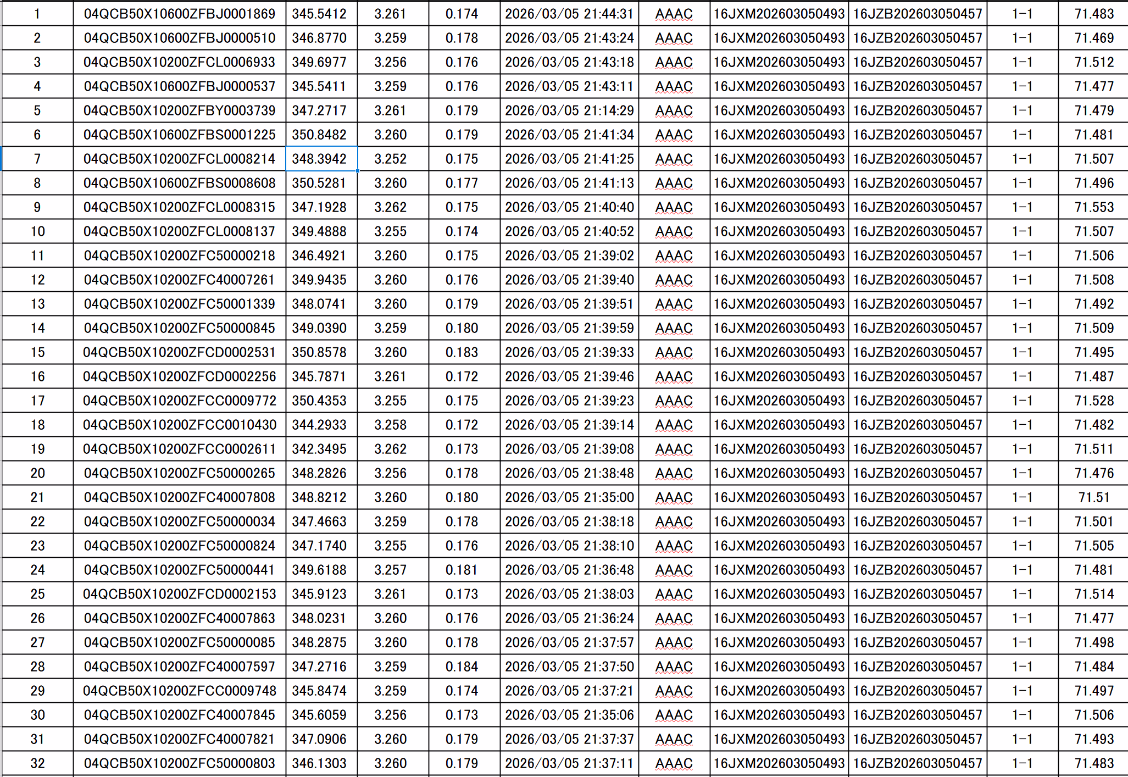Click timestamp 2026/03/05 21:44:31
The image size is (1128, 777).
click(x=569, y=14)
